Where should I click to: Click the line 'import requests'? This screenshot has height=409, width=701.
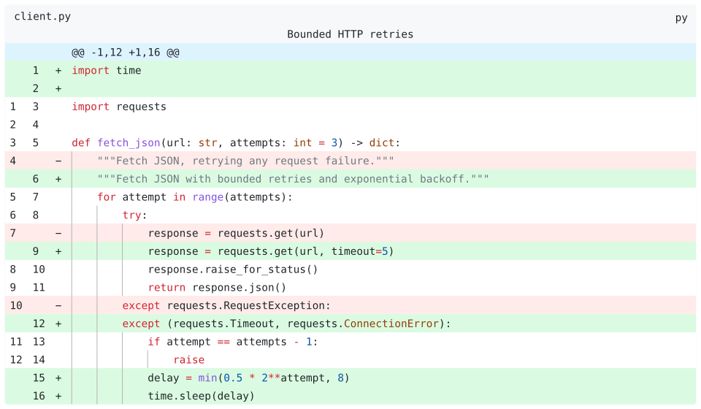pos(350,107)
